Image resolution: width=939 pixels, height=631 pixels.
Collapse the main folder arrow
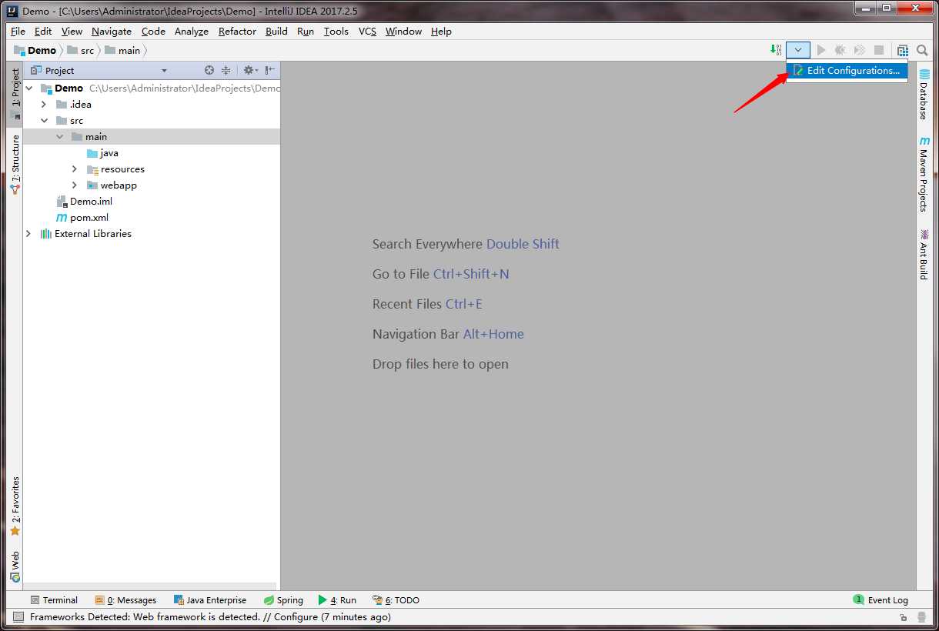[x=59, y=136]
